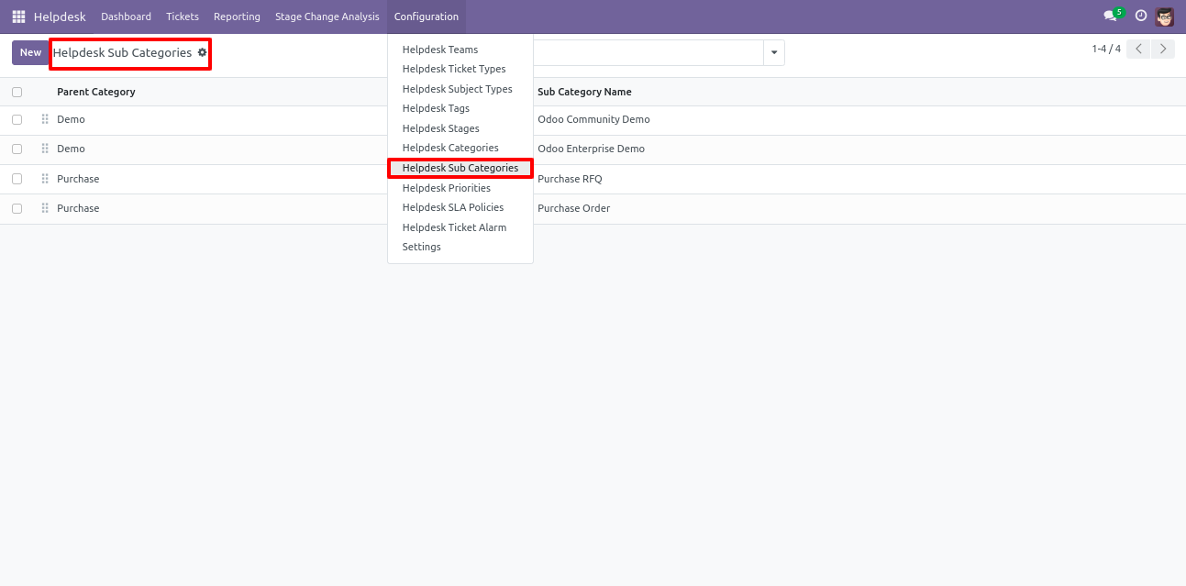Viewport: 1186px width, 586px height.
Task: Click the gear icon beside Helpdesk Sub Categories
Action: (x=203, y=52)
